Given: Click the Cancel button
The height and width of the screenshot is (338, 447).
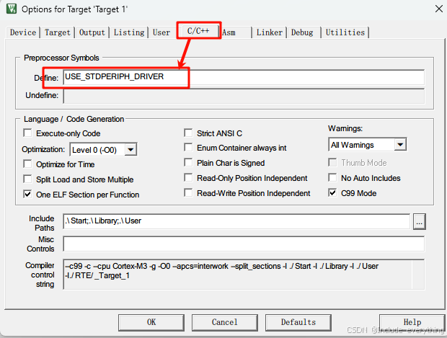Looking at the screenshot, I should click(x=225, y=323).
